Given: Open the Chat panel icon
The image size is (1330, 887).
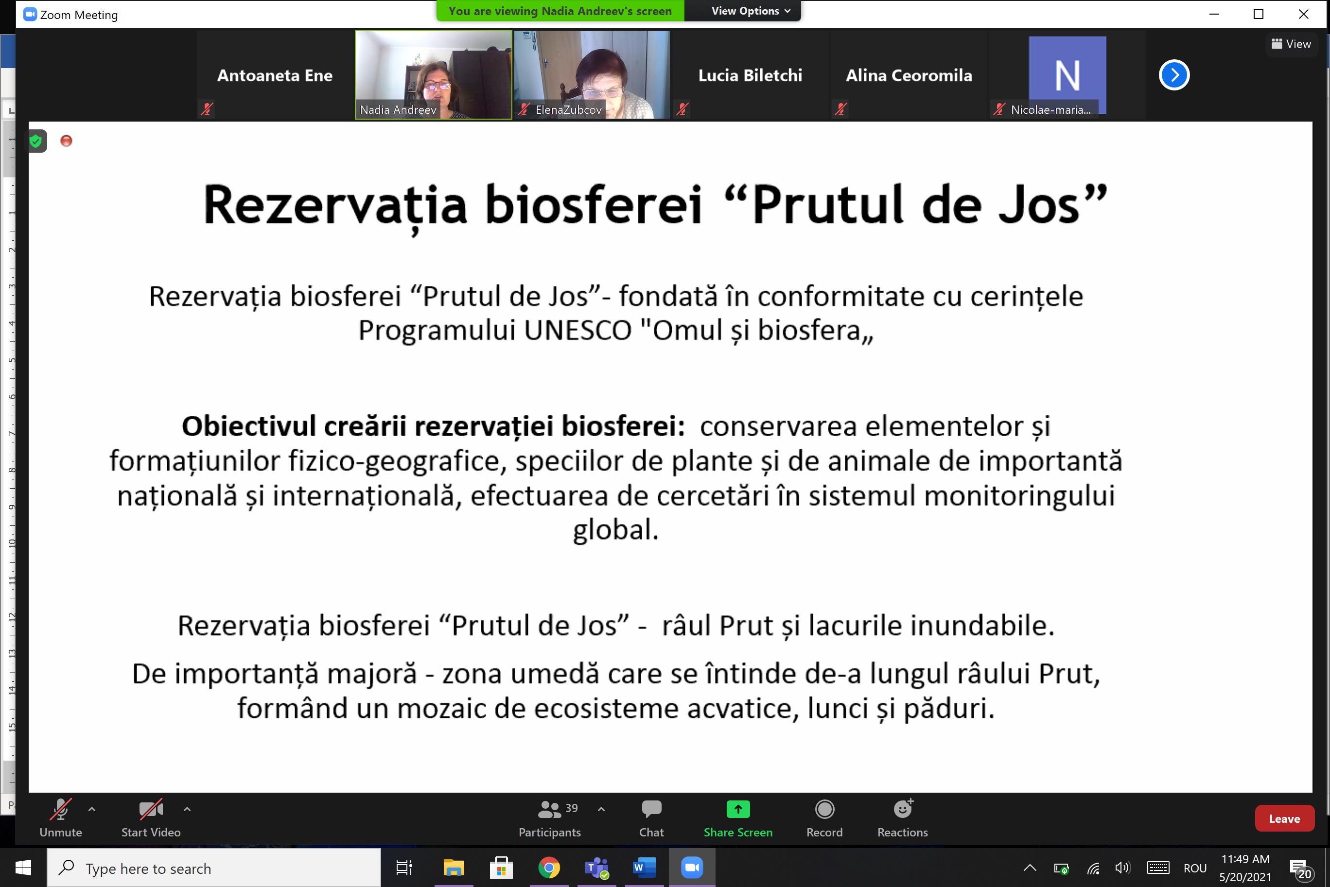Looking at the screenshot, I should (651, 810).
